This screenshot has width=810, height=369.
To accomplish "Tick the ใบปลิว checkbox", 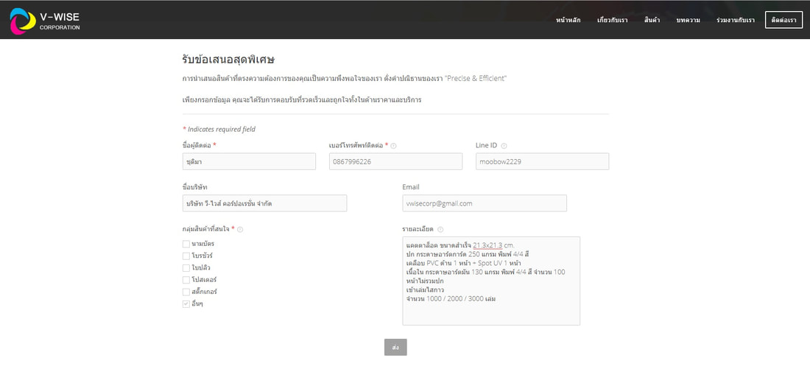I will (186, 267).
